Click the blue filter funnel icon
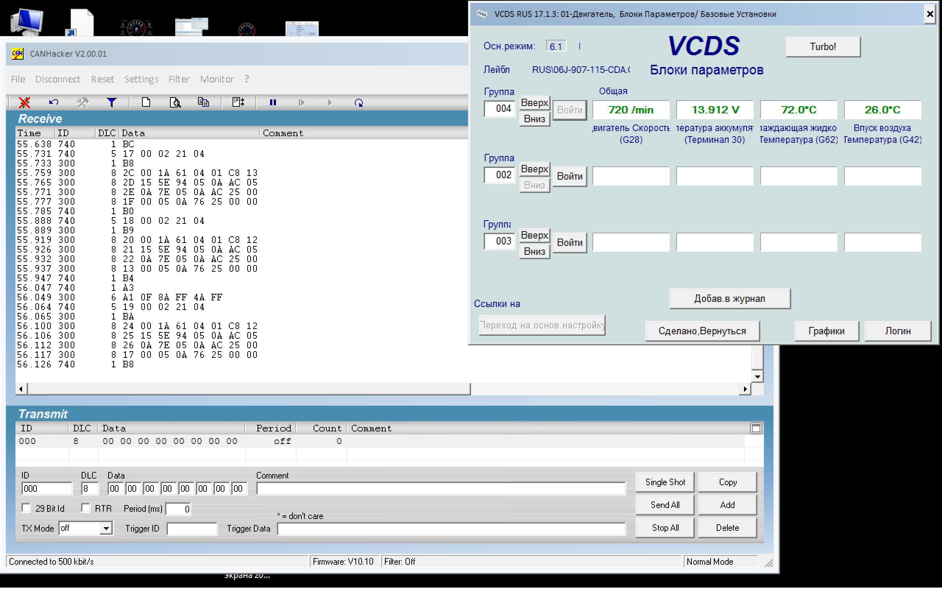Image resolution: width=942 pixels, height=589 pixels. (112, 102)
